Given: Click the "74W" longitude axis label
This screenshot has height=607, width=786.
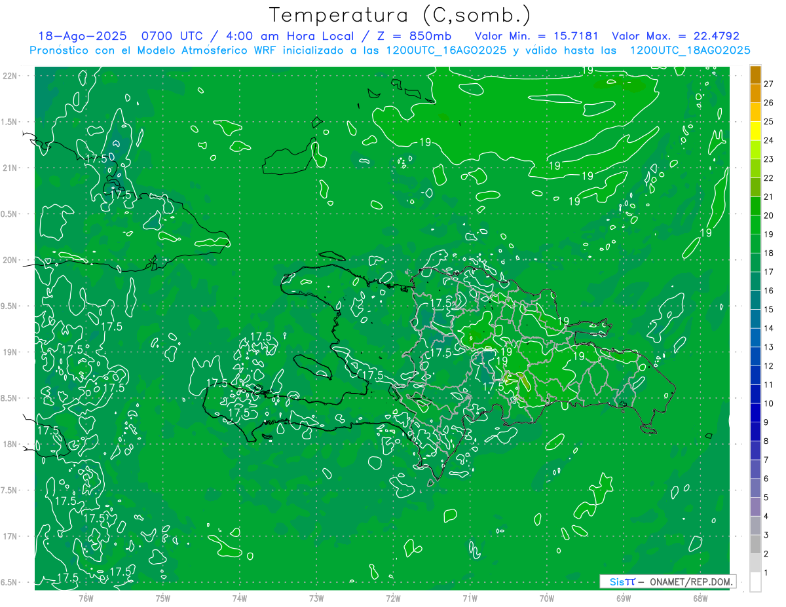Looking at the screenshot, I should click(239, 598).
